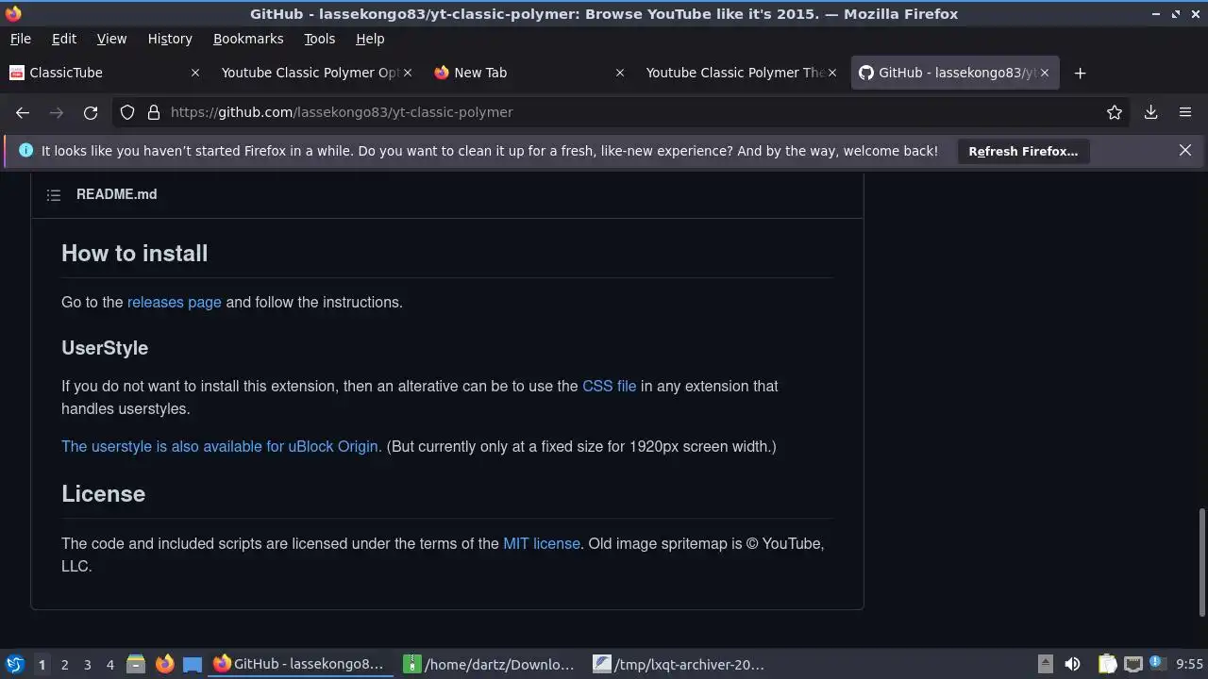Bookmark this page with the star icon
Image resolution: width=1208 pixels, height=679 pixels.
click(1115, 112)
